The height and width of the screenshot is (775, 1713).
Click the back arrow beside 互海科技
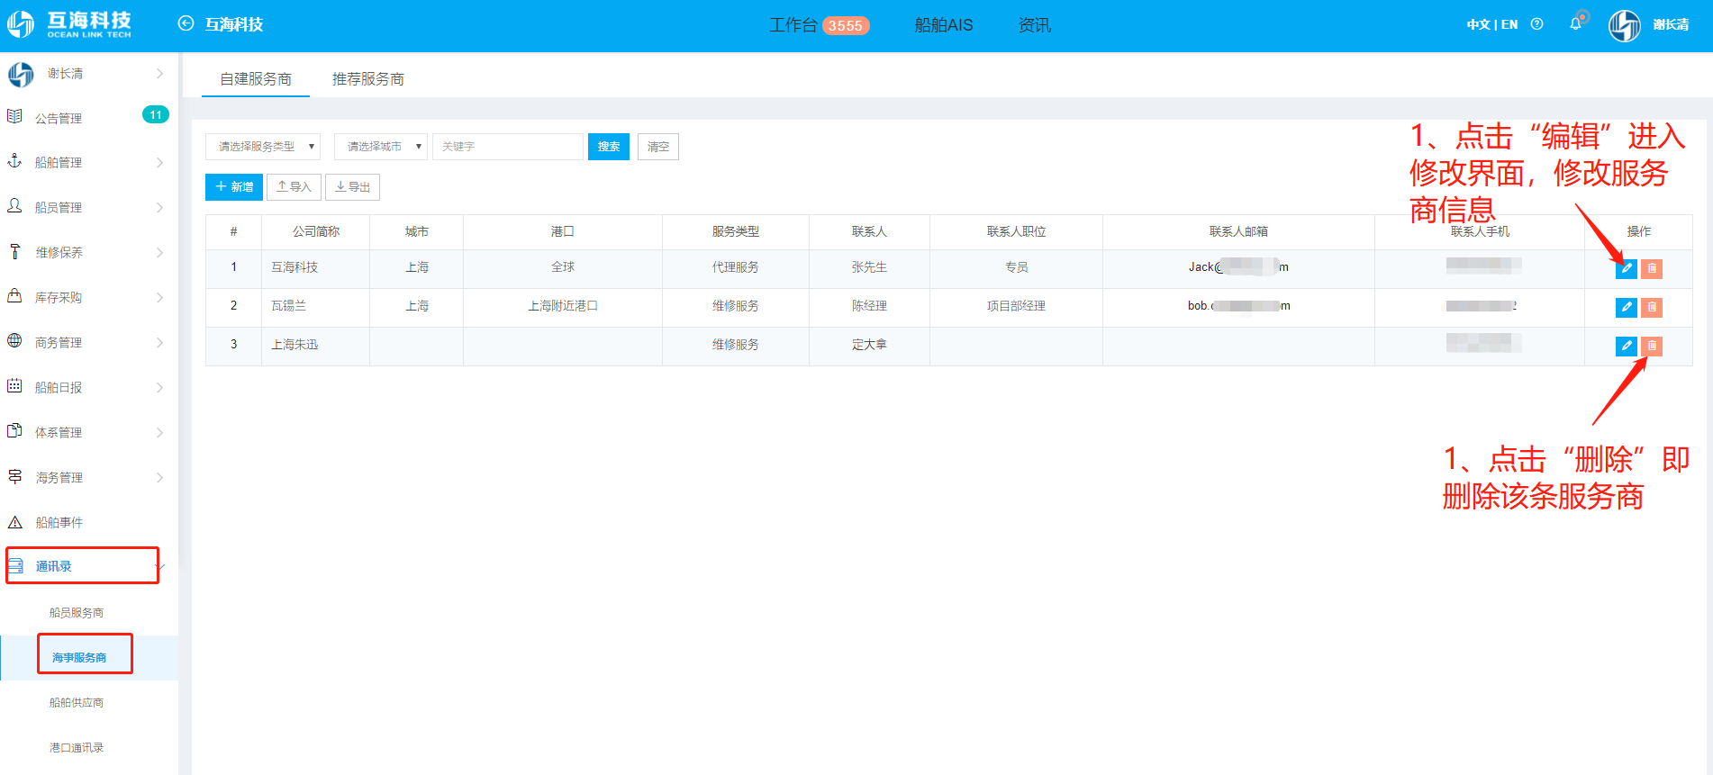[186, 23]
